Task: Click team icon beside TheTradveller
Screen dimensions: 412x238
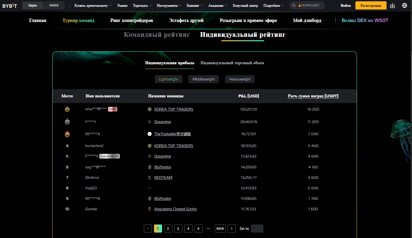Action: point(150,134)
